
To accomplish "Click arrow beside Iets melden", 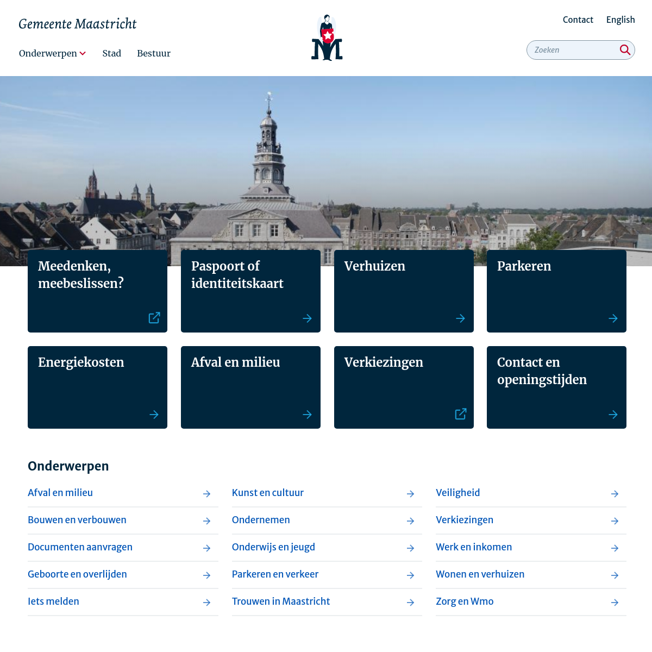I will (x=207, y=603).
